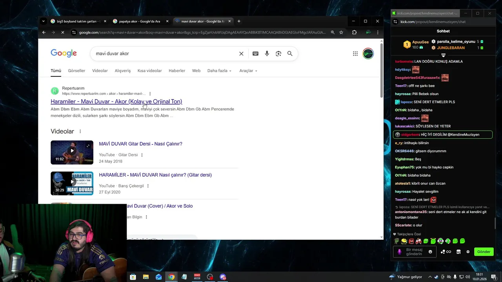Screen dimensions: 502x282
Task: Switch to the Görseller tab
Action: 76,71
